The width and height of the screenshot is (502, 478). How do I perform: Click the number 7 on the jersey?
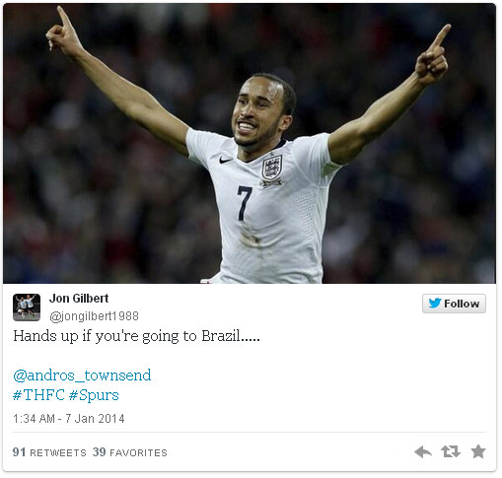(245, 203)
